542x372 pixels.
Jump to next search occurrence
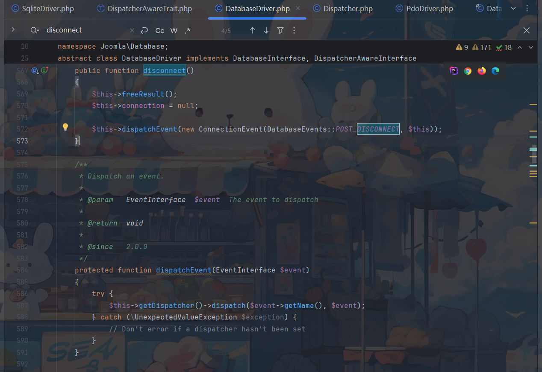[x=266, y=30]
